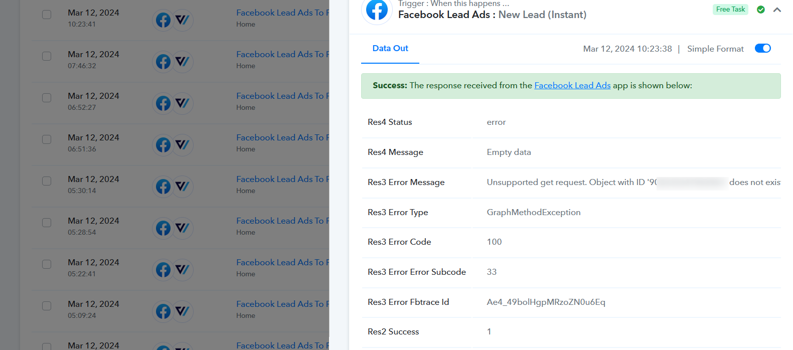
Task: Click Facebook icon in the 05:30:14 row
Action: tap(163, 187)
